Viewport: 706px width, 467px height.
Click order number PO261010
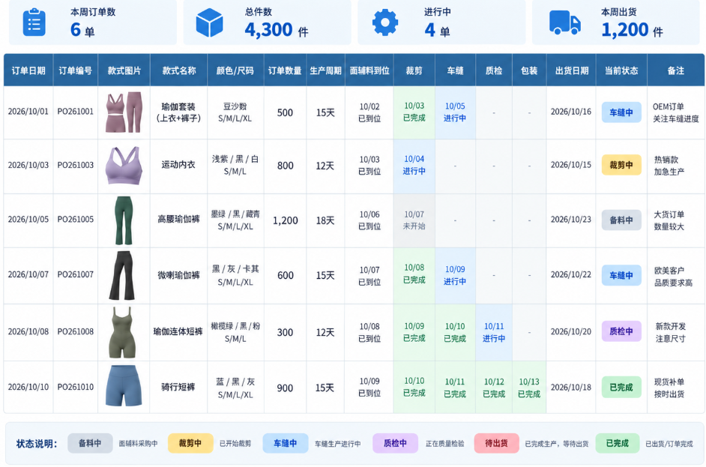(x=75, y=387)
